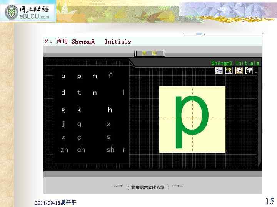This screenshot has height=207, width=277.
Task: Click the green Shēngmǔ Initials title
Action: [235, 63]
